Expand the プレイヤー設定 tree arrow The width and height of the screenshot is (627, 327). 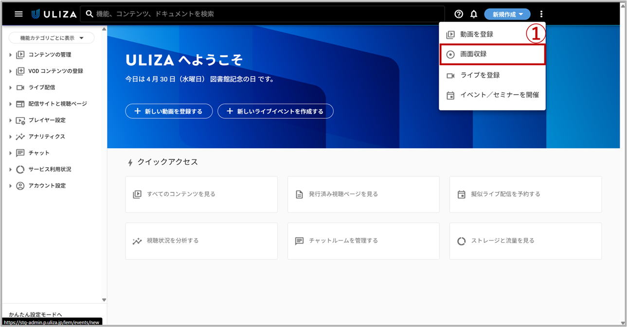(10, 120)
